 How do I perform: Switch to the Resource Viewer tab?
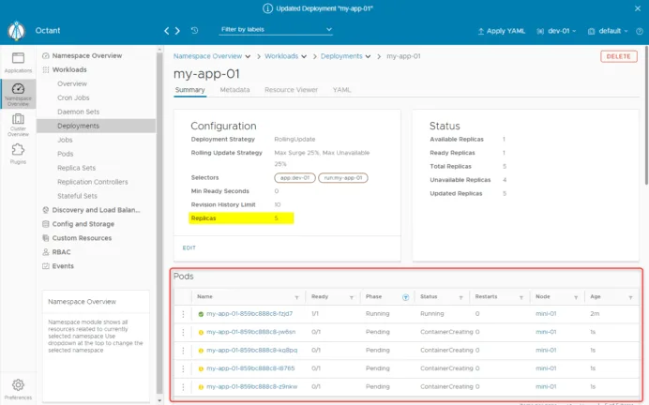coord(292,90)
